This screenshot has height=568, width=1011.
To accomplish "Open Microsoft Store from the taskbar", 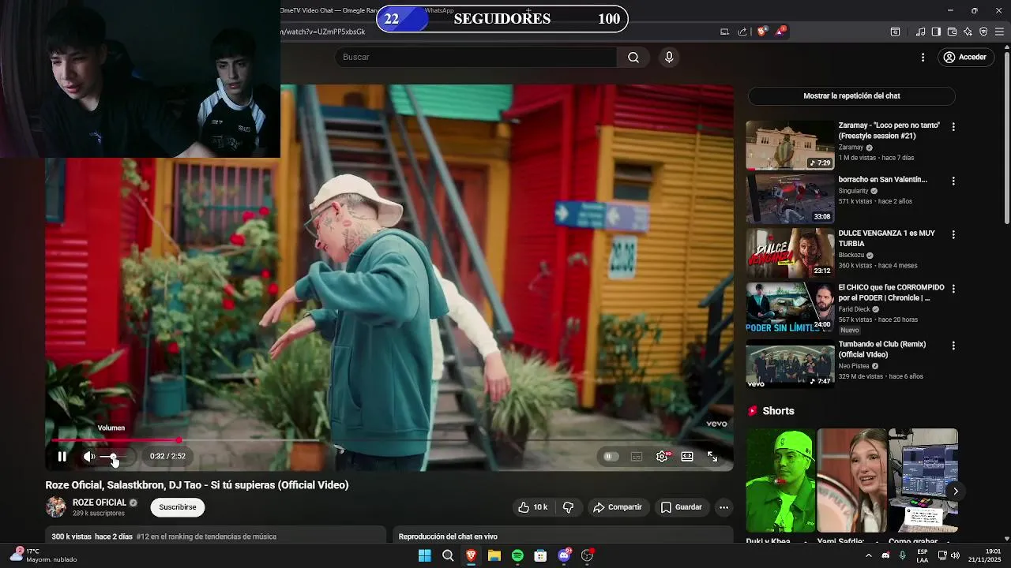I will coord(540,555).
